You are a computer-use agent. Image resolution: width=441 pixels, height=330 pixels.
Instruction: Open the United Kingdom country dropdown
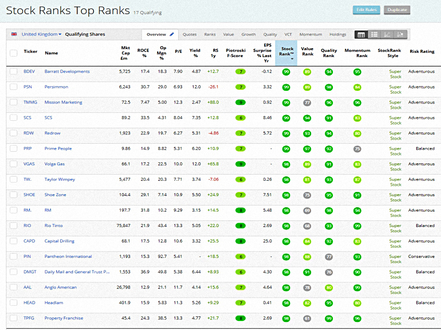point(41,34)
